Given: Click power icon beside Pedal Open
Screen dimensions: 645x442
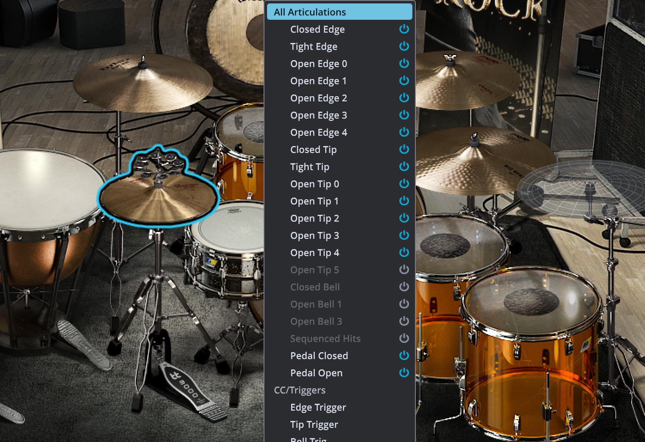Looking at the screenshot, I should point(404,373).
